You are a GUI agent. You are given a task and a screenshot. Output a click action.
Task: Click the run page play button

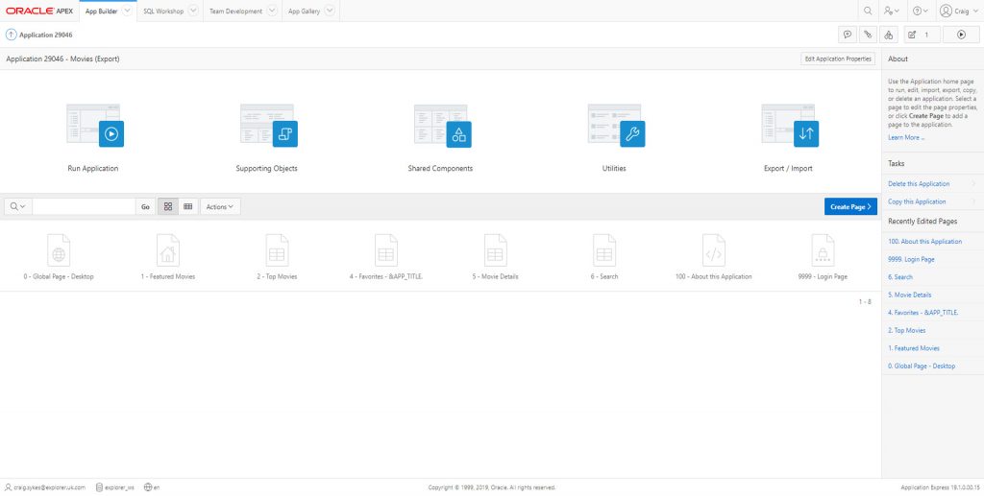[961, 35]
